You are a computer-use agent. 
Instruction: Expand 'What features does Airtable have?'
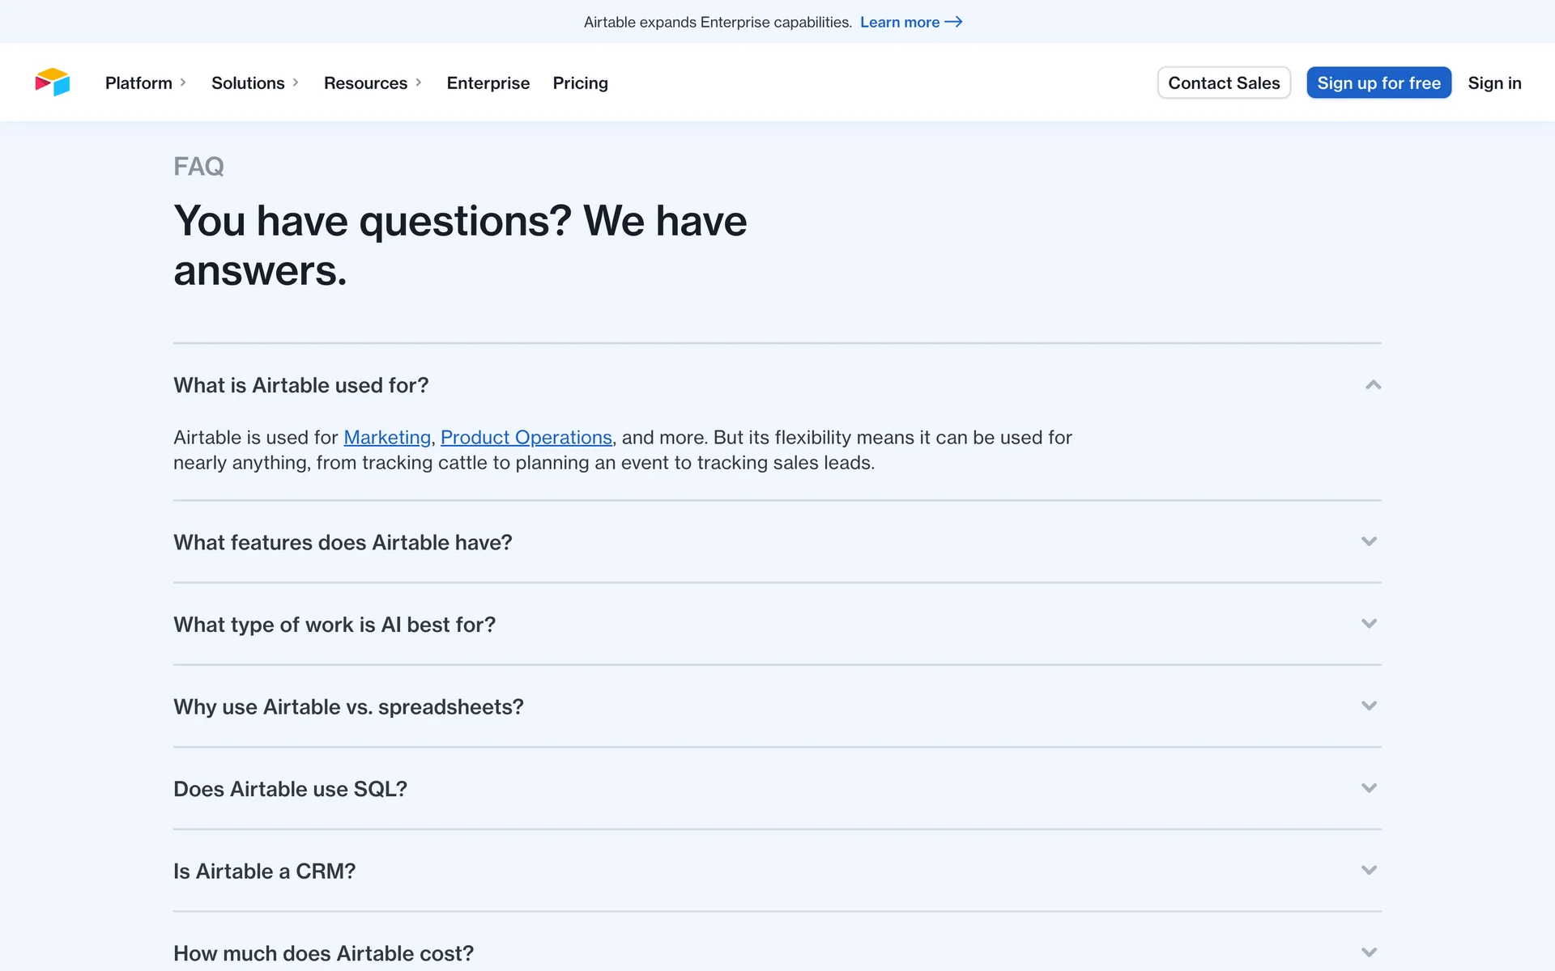click(343, 542)
